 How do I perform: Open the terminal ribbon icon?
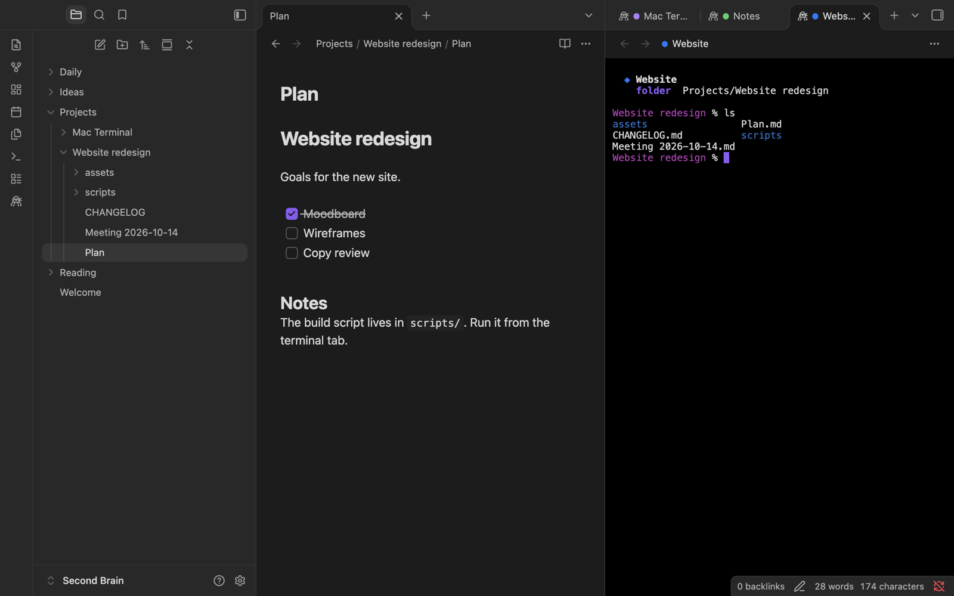coord(16,156)
